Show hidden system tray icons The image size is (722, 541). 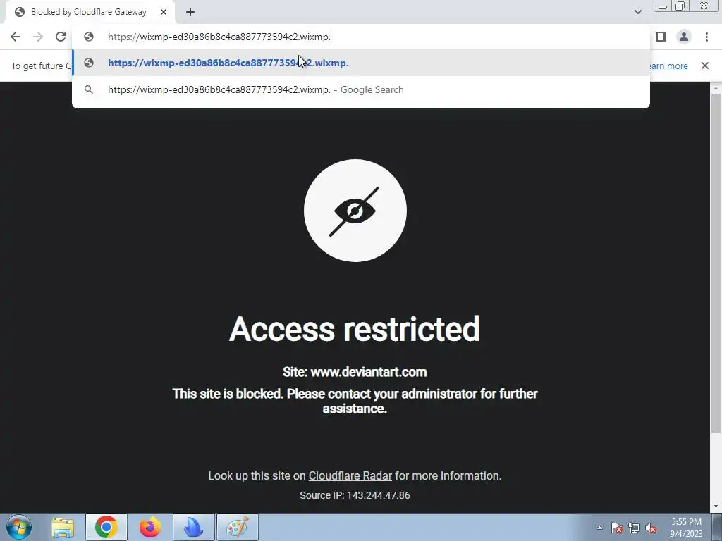point(599,528)
